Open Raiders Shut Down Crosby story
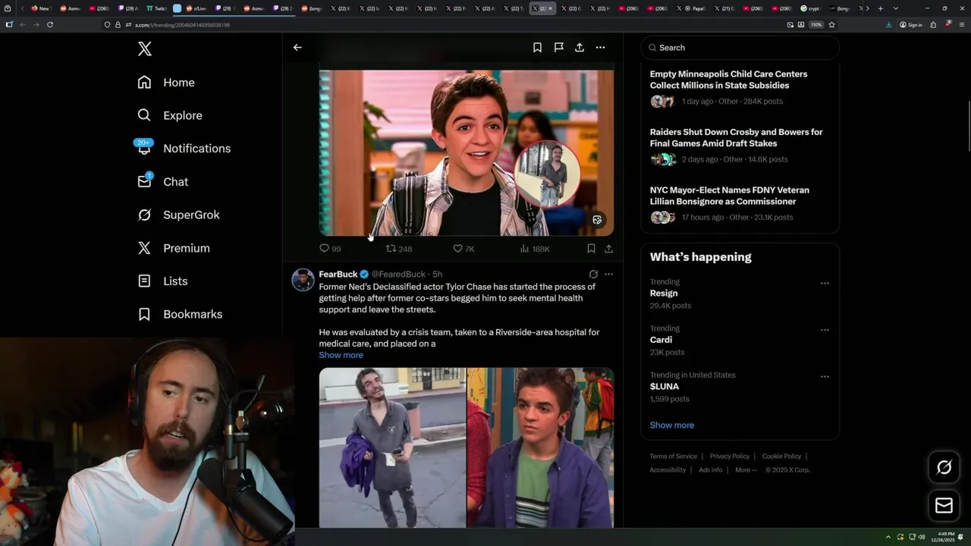 tap(740, 147)
